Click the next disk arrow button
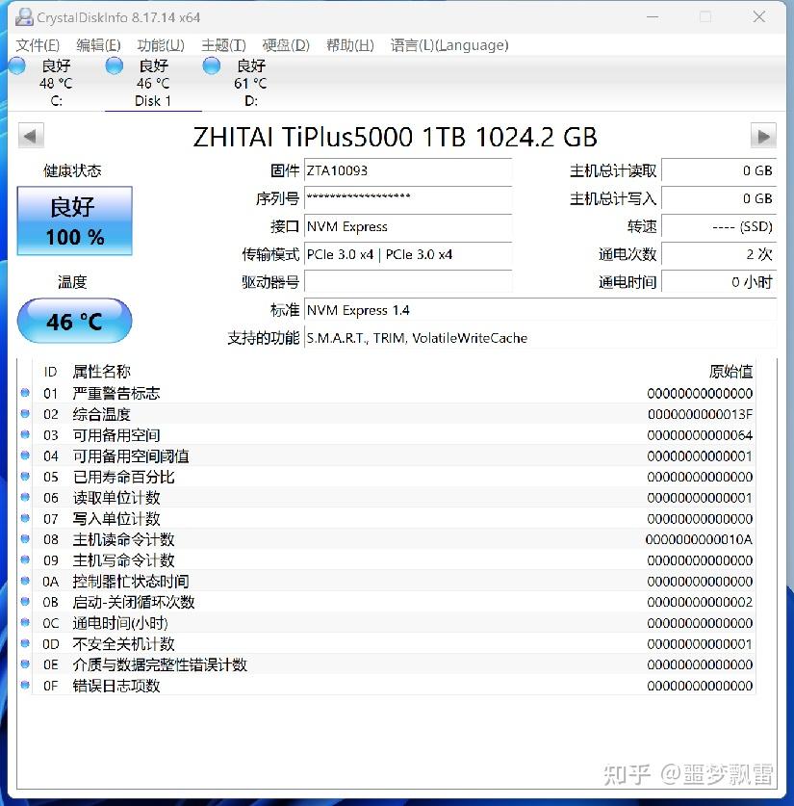 click(762, 136)
